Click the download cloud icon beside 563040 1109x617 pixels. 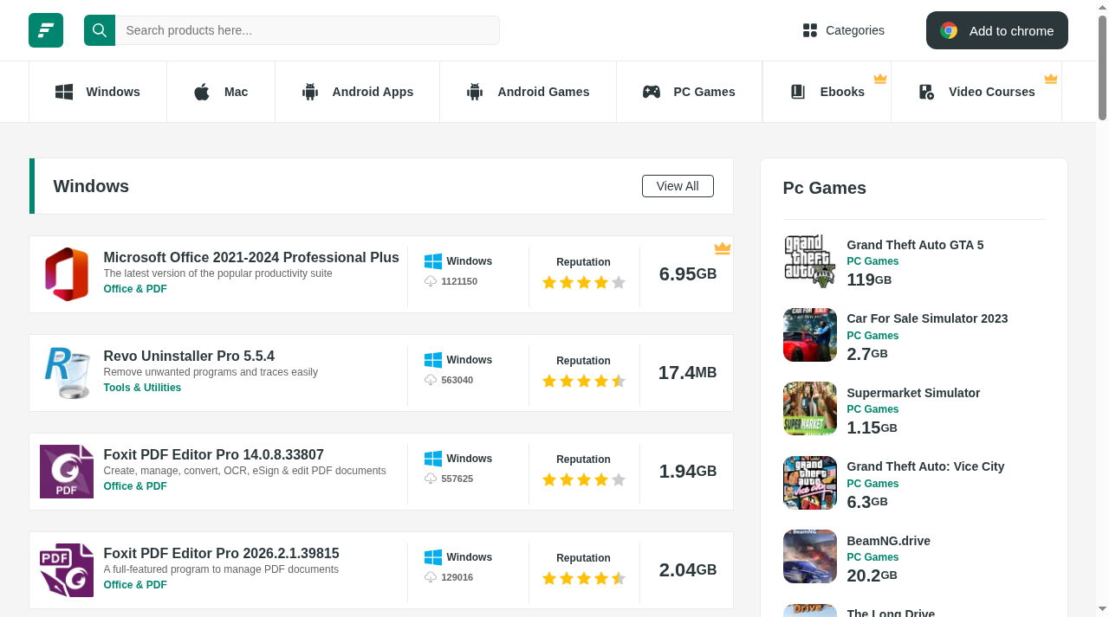tap(431, 381)
